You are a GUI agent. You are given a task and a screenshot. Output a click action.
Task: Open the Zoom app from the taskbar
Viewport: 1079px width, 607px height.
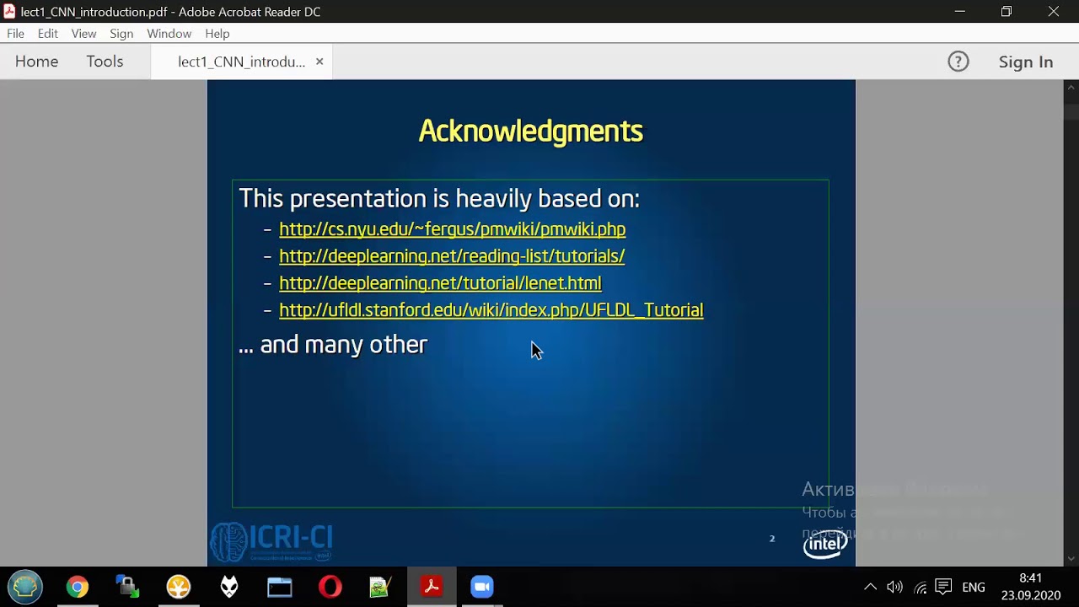(481, 587)
